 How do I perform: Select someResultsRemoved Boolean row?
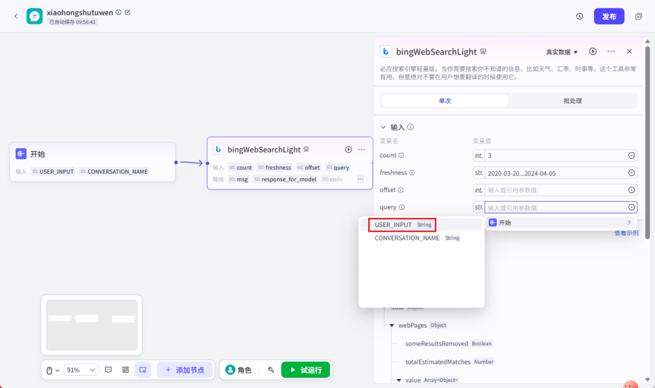pyautogui.click(x=449, y=343)
